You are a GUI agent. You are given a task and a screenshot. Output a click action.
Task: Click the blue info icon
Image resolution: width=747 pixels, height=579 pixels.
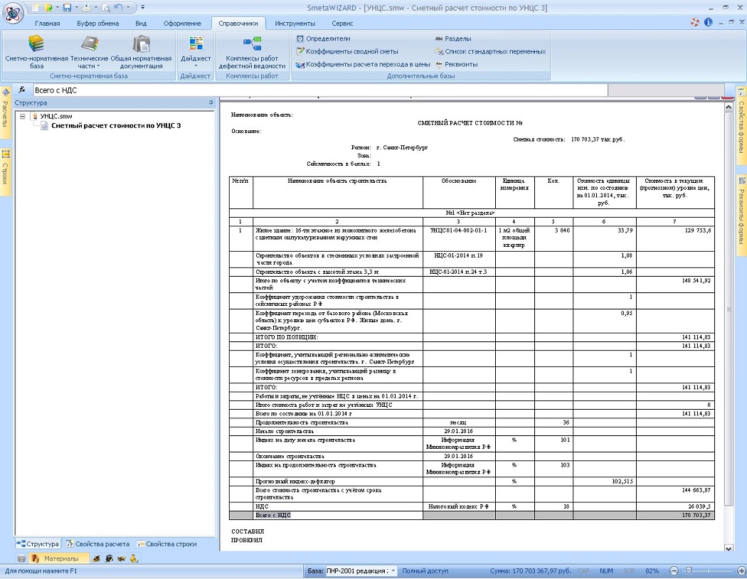(709, 22)
